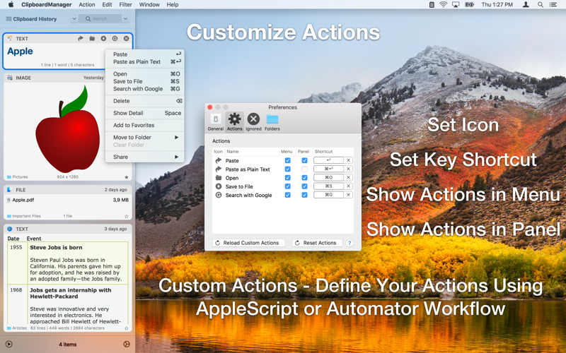Screen dimensions: 566x353
Task: Click the magnifier icon in the search field
Action: point(88,19)
